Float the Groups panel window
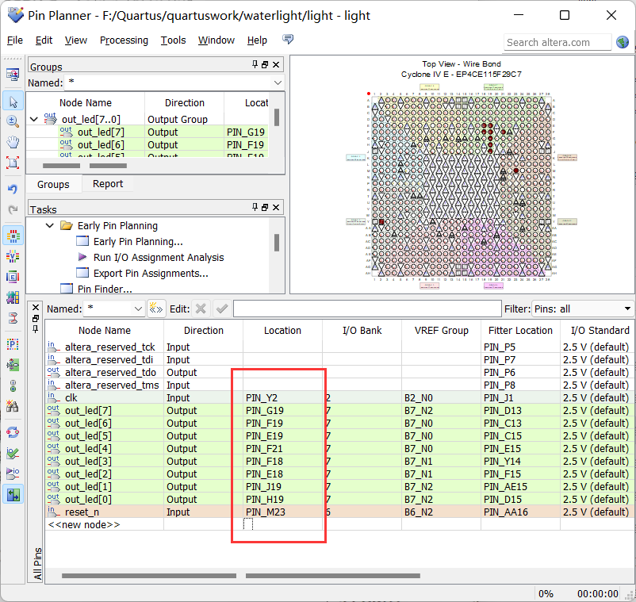Viewport: 636px width, 602px height. tap(265, 65)
